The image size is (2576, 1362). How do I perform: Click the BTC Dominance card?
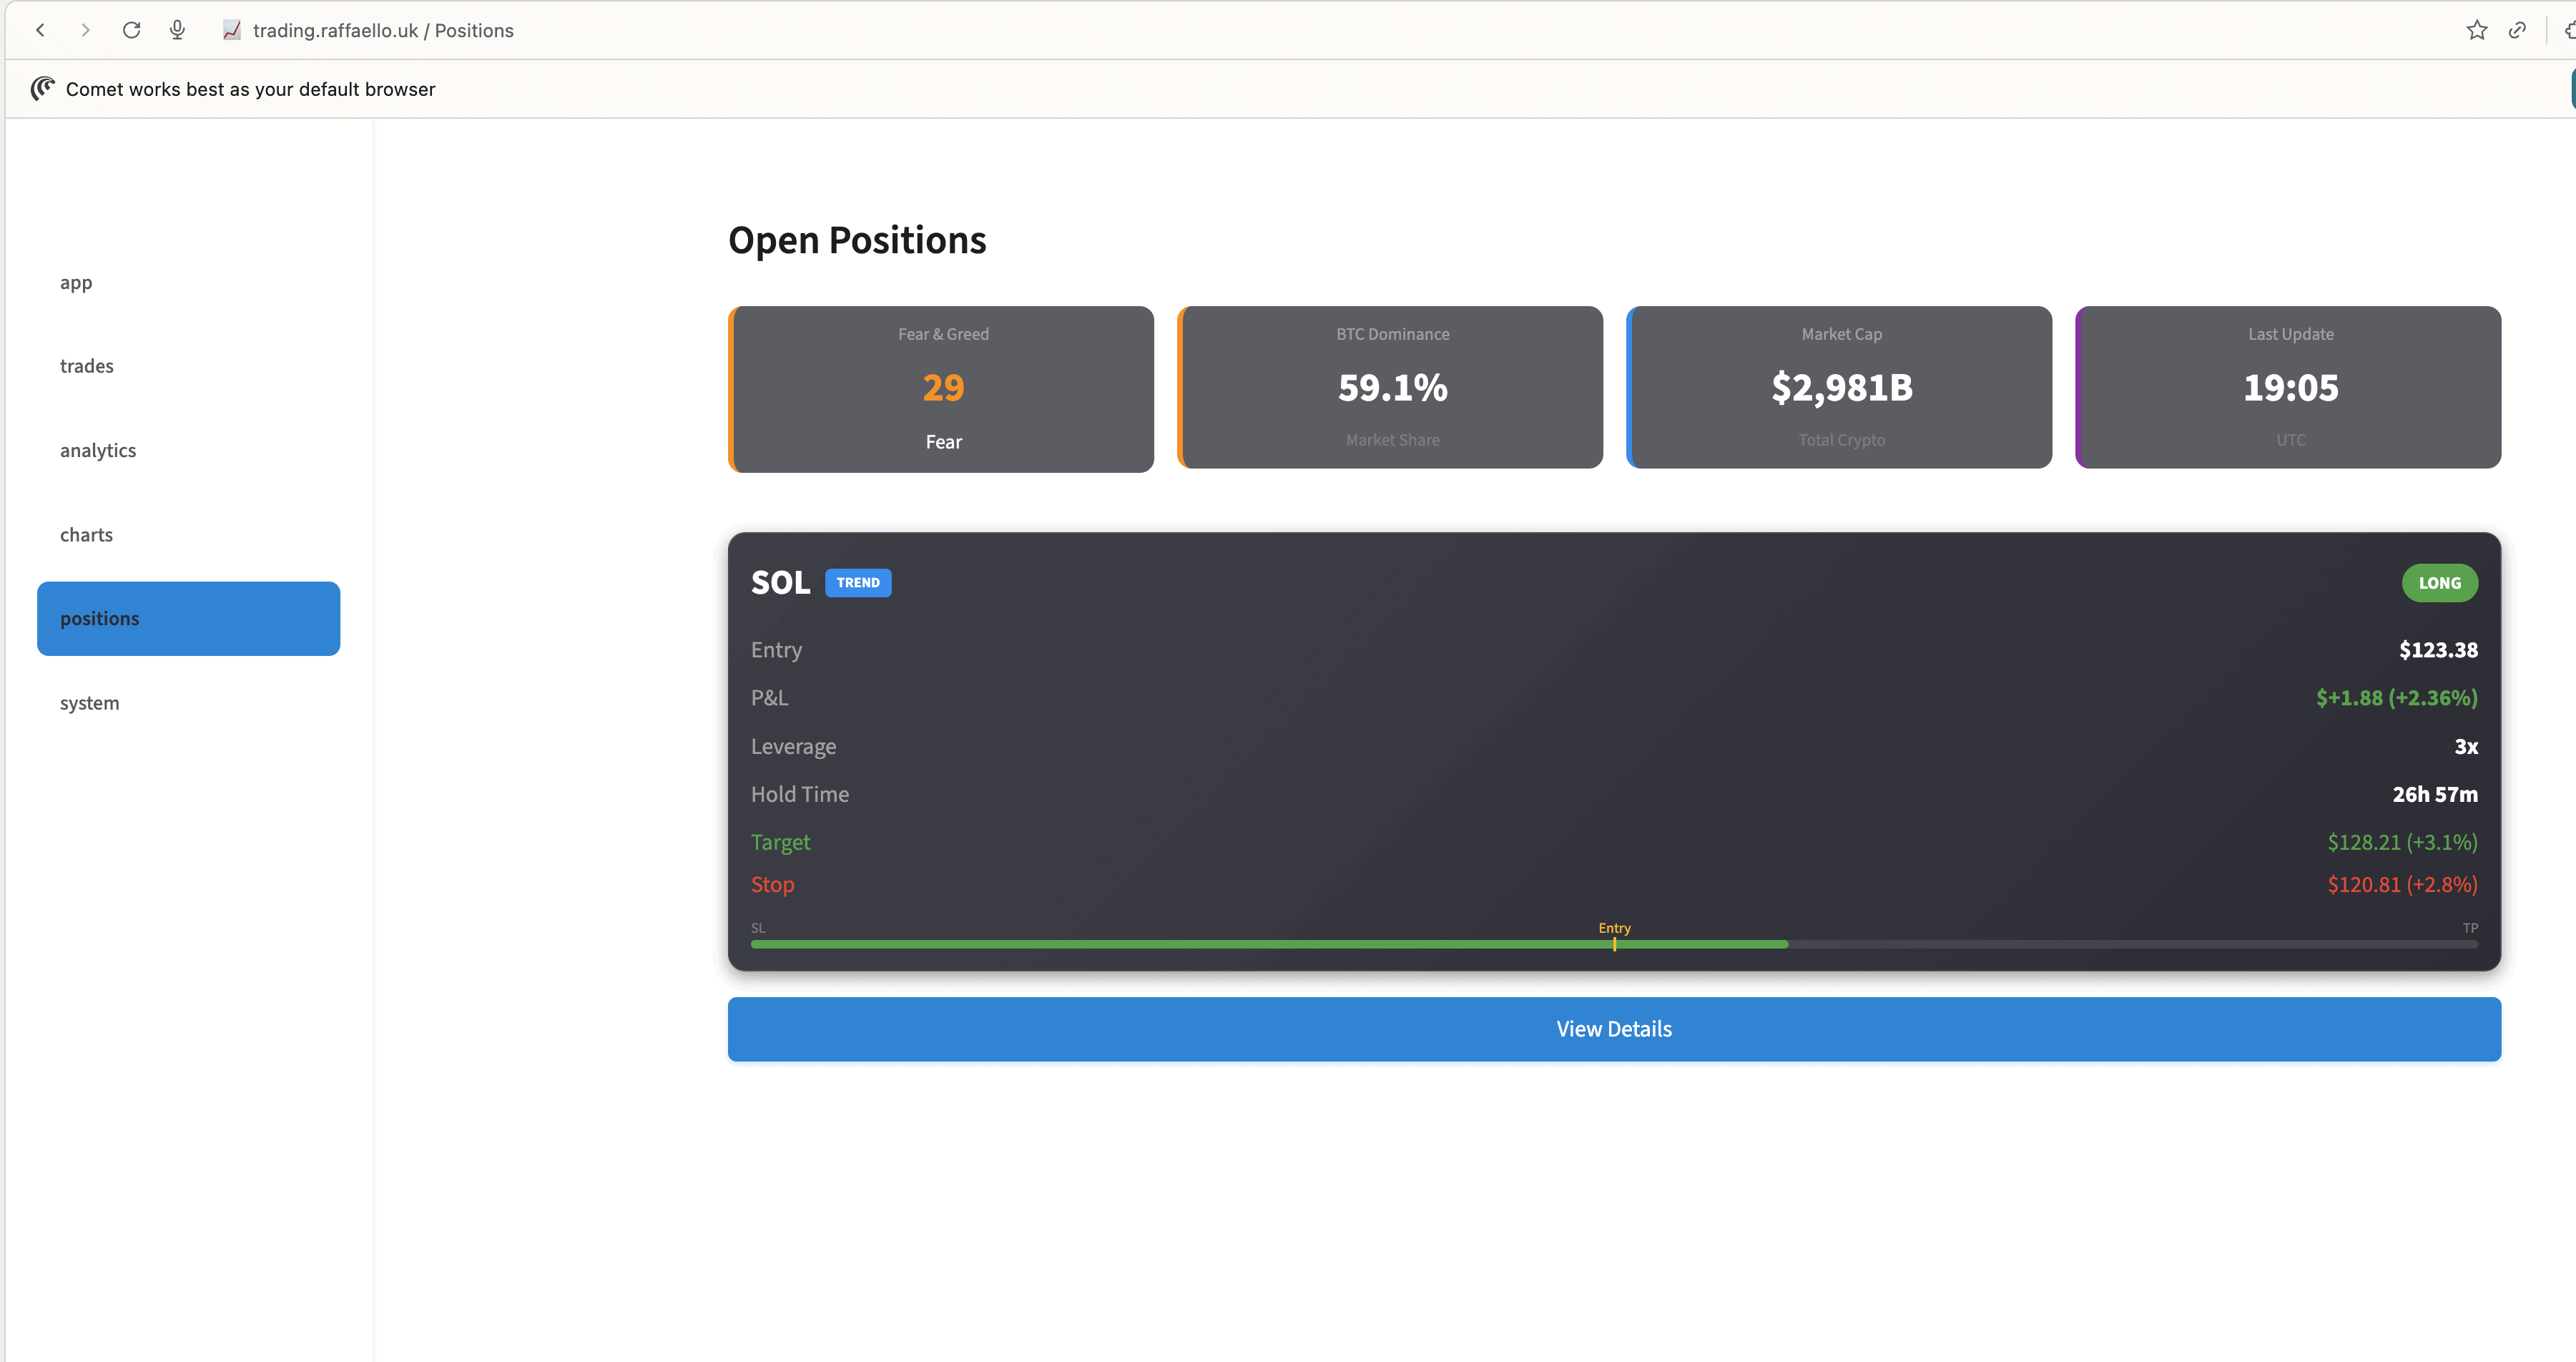tap(1390, 387)
